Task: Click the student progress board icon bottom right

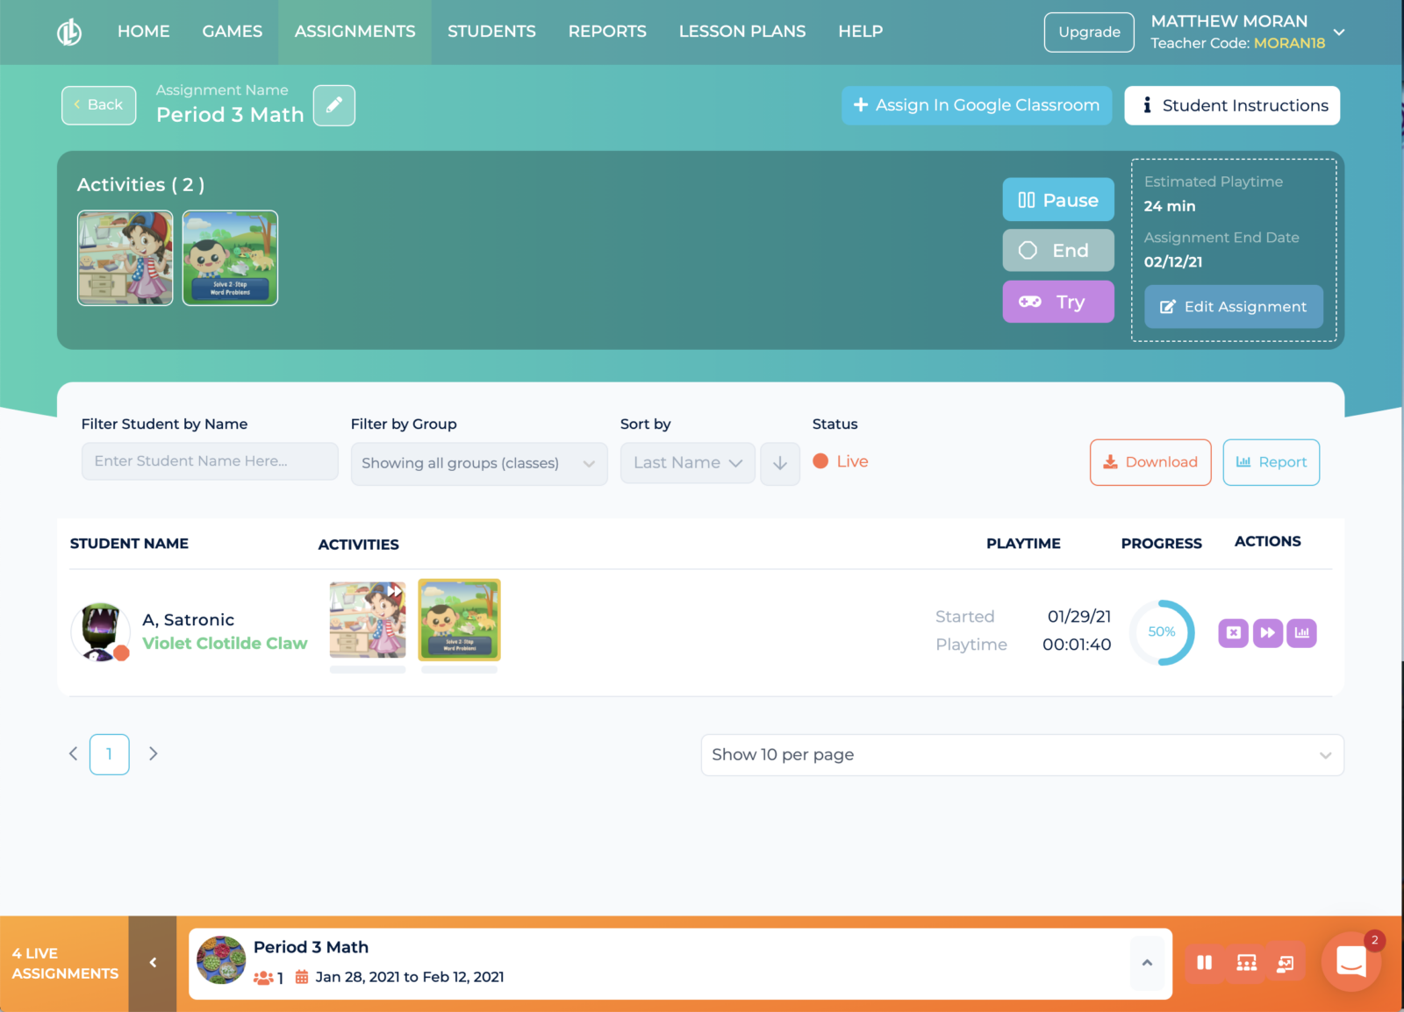Action: (1286, 962)
